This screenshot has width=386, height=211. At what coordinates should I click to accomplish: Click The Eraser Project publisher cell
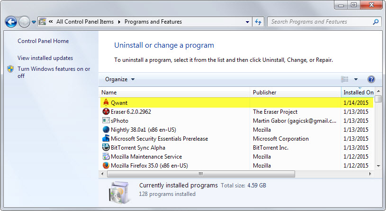click(275, 111)
